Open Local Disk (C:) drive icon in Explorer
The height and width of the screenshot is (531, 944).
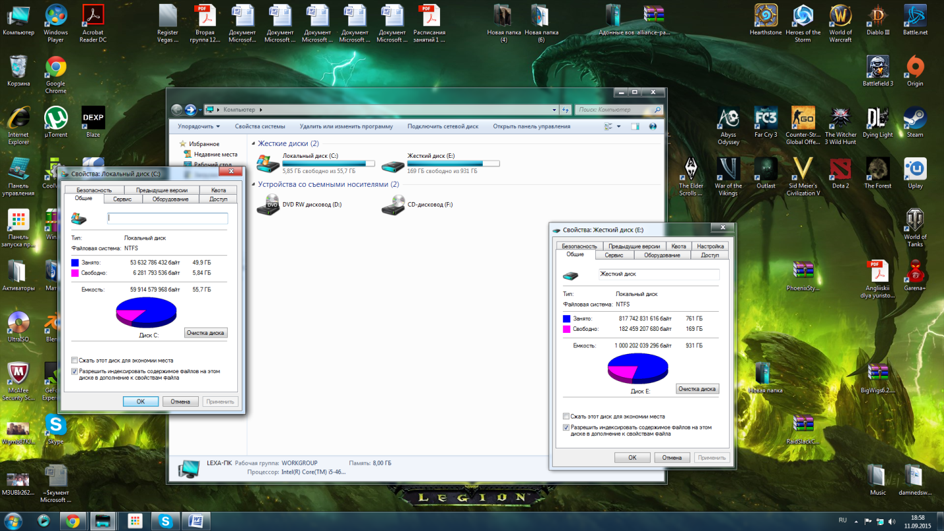point(268,163)
